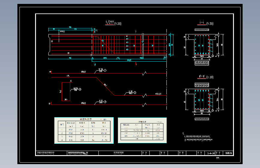Click the hatched block at the bottom of the lower section
This screenshot has height=168, width=260.
click(x=202, y=119)
